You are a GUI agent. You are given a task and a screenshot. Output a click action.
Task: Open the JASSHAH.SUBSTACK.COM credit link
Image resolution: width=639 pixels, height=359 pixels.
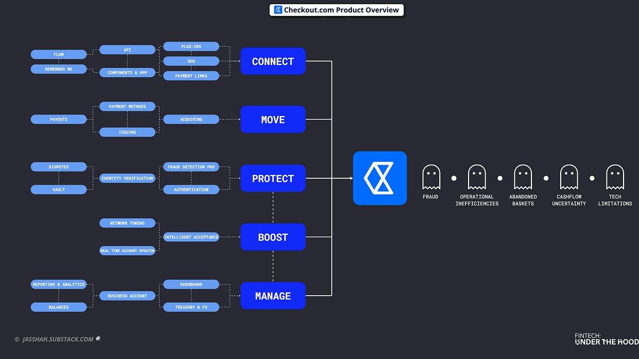click(58, 339)
